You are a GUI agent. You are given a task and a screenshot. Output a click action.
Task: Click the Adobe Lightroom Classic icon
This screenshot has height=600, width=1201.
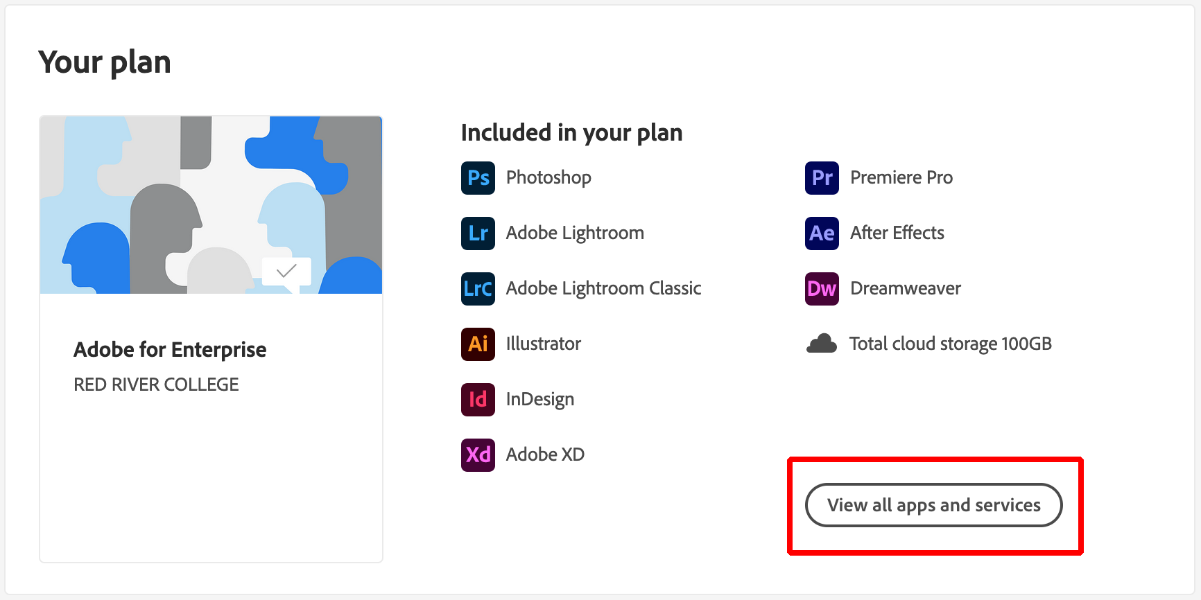[x=478, y=288]
